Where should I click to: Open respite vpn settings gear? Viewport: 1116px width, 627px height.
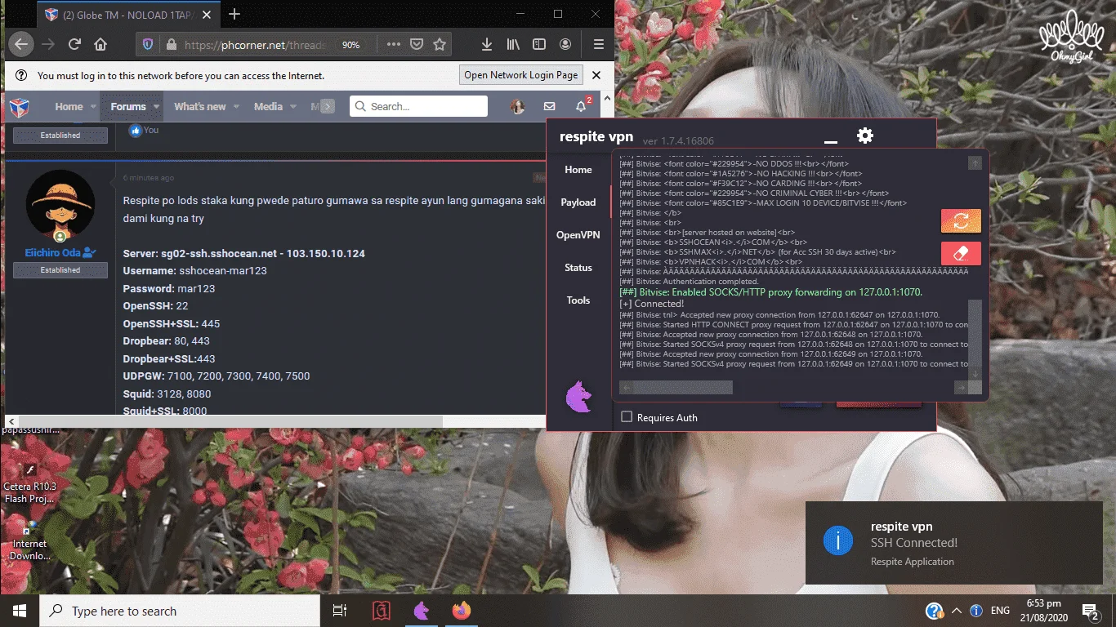click(x=865, y=136)
